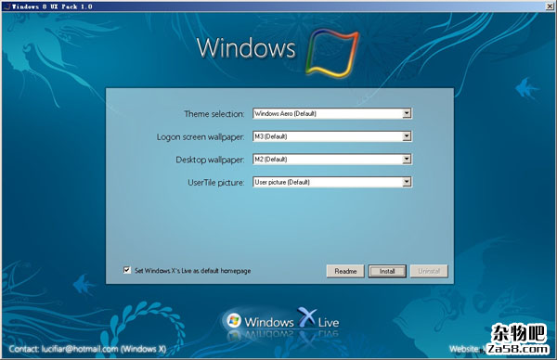Click the 'Theme selection:' label

(x=214, y=114)
